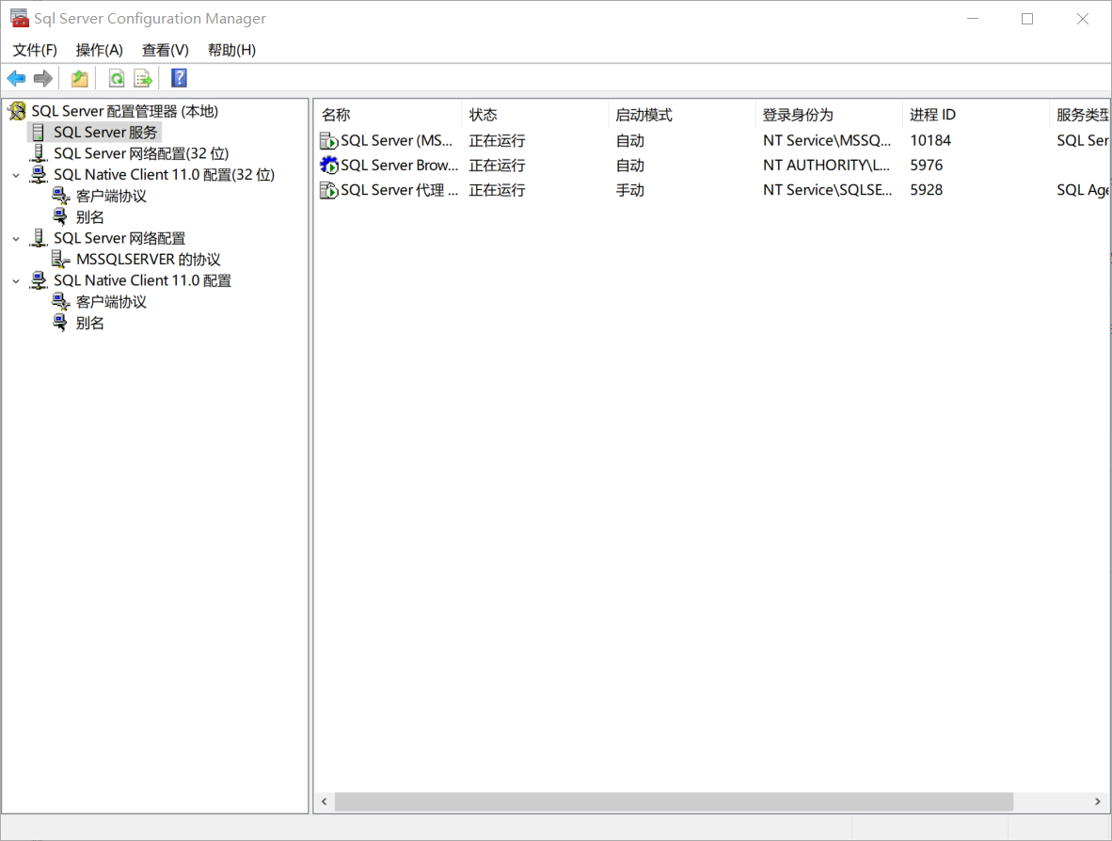Click the Up one level folder icon
This screenshot has height=841, width=1112.
(x=80, y=78)
